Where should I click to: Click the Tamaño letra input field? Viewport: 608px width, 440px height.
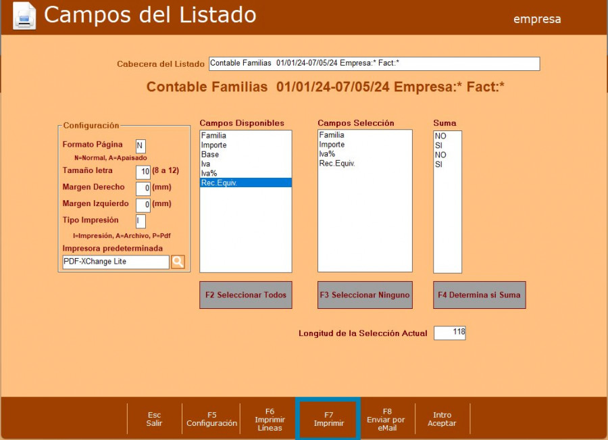[143, 172]
